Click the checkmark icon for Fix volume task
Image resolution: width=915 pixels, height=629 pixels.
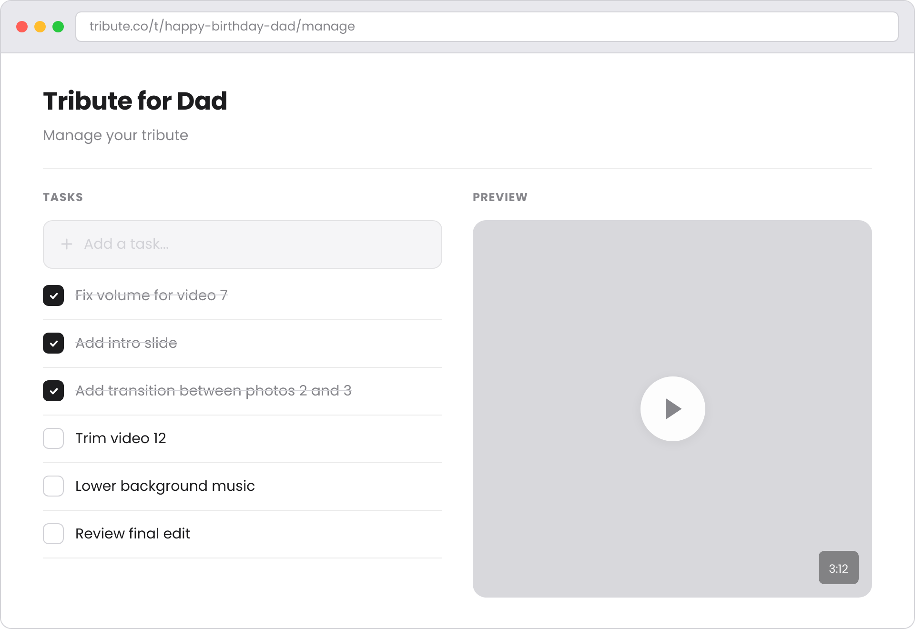(53, 295)
